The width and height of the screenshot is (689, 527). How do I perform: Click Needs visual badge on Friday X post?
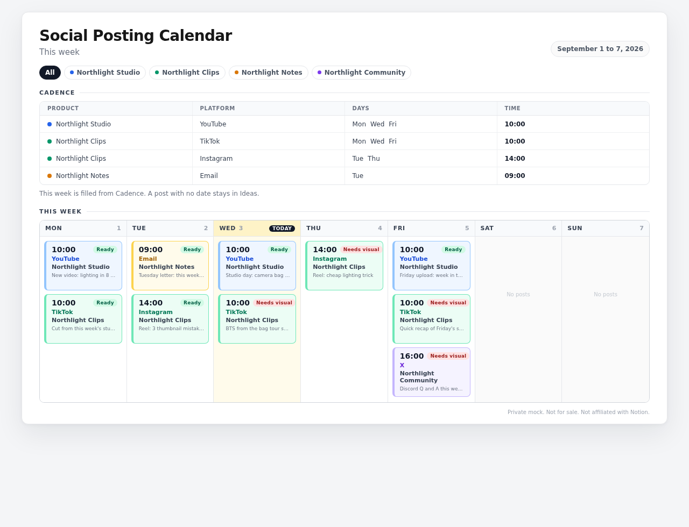[x=448, y=356]
